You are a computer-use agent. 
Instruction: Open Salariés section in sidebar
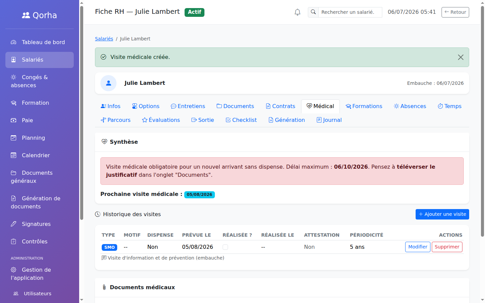(39, 60)
